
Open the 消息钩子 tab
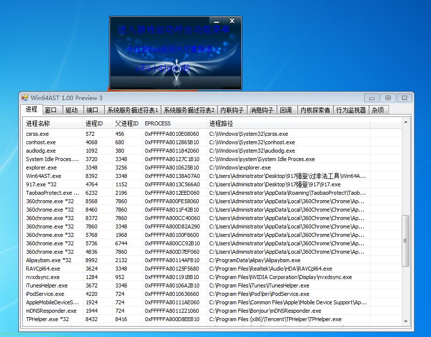tap(262, 110)
